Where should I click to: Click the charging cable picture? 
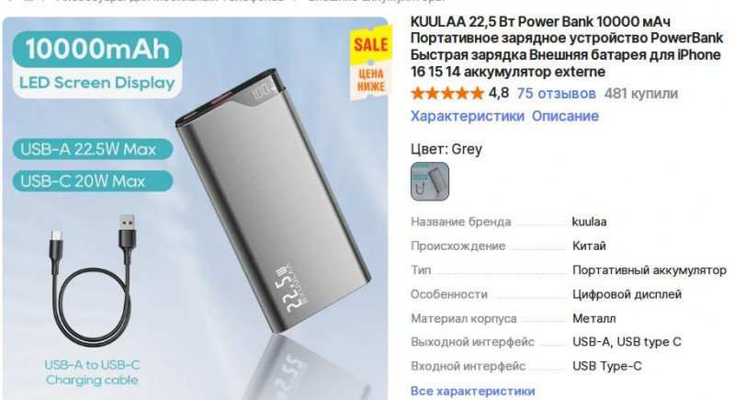click(x=94, y=280)
